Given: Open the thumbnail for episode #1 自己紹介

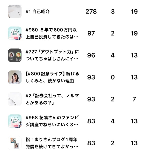Looking at the screenshot, I should pos(15,11).
